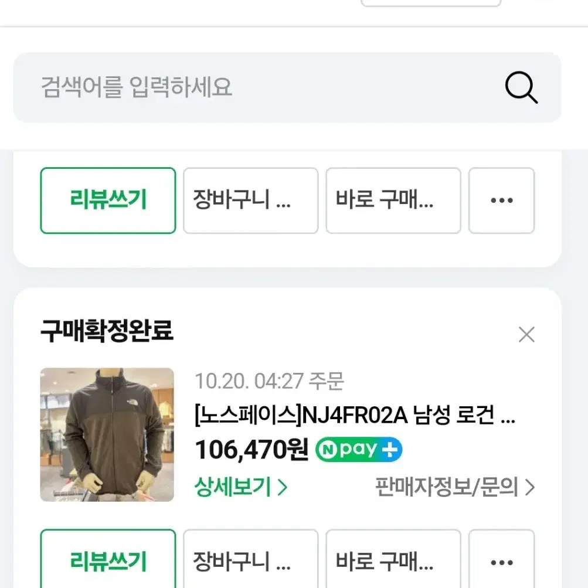Click the chevron beside 판매자정보/문의
Screen dimensions: 588x588
click(529, 488)
